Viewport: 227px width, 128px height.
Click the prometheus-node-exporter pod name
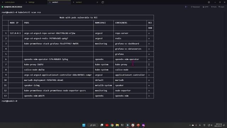coord(55,91)
